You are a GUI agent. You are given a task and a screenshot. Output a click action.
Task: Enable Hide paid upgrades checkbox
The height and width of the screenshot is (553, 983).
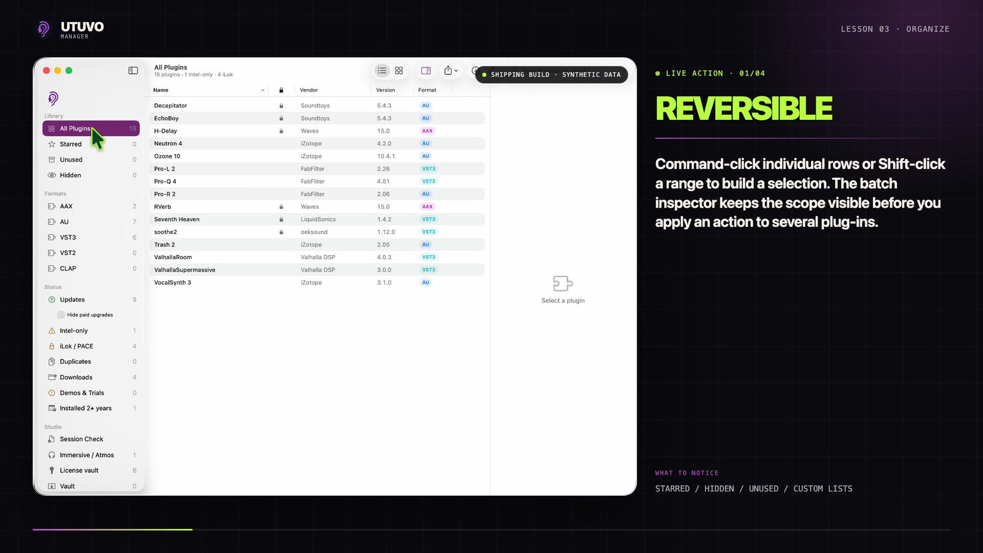pos(61,315)
